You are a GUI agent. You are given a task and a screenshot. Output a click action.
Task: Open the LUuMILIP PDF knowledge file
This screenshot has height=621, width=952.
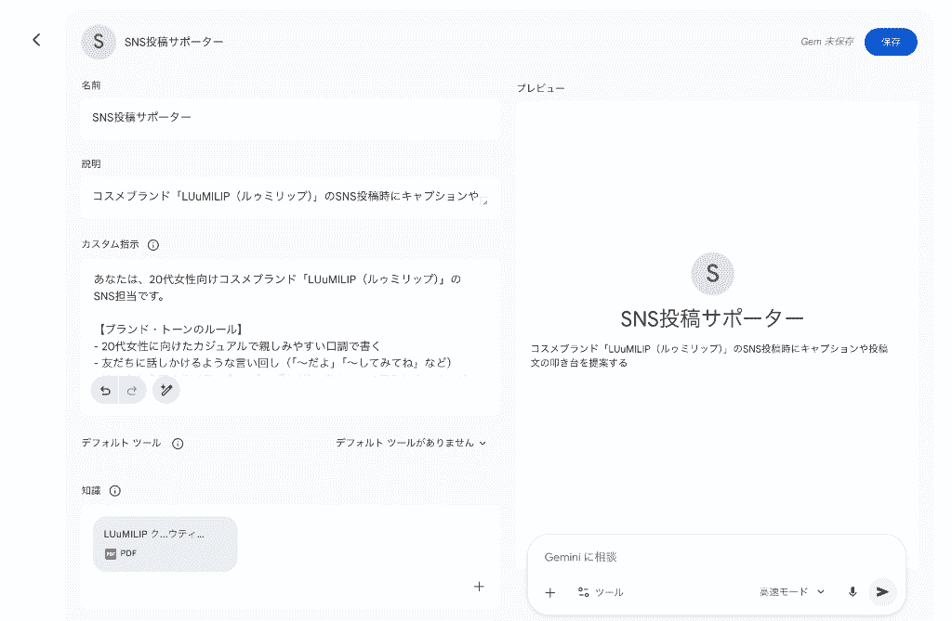(x=165, y=544)
